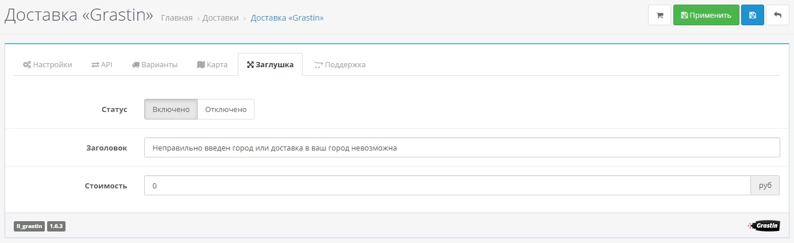Focus the Стоимость input field

click(x=447, y=186)
